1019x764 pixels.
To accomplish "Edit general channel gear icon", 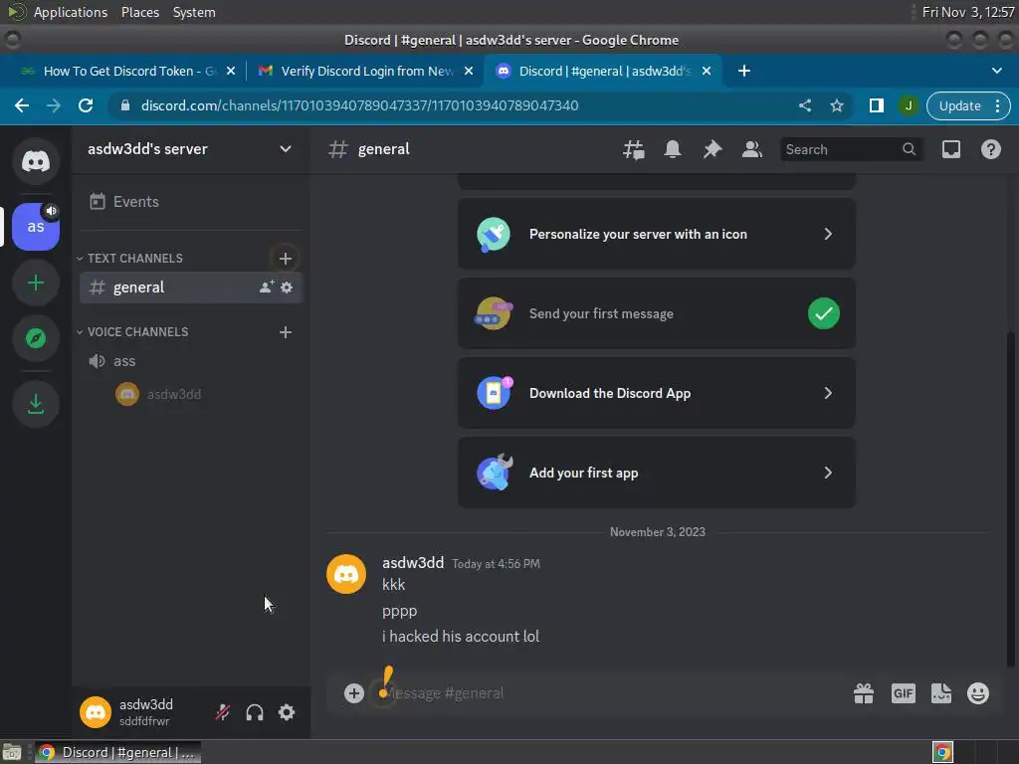I will 287,287.
